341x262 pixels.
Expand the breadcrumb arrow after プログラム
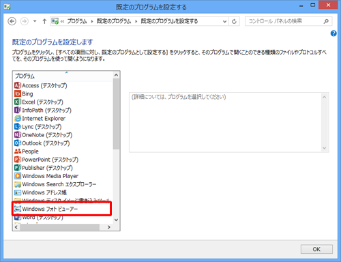click(x=92, y=21)
